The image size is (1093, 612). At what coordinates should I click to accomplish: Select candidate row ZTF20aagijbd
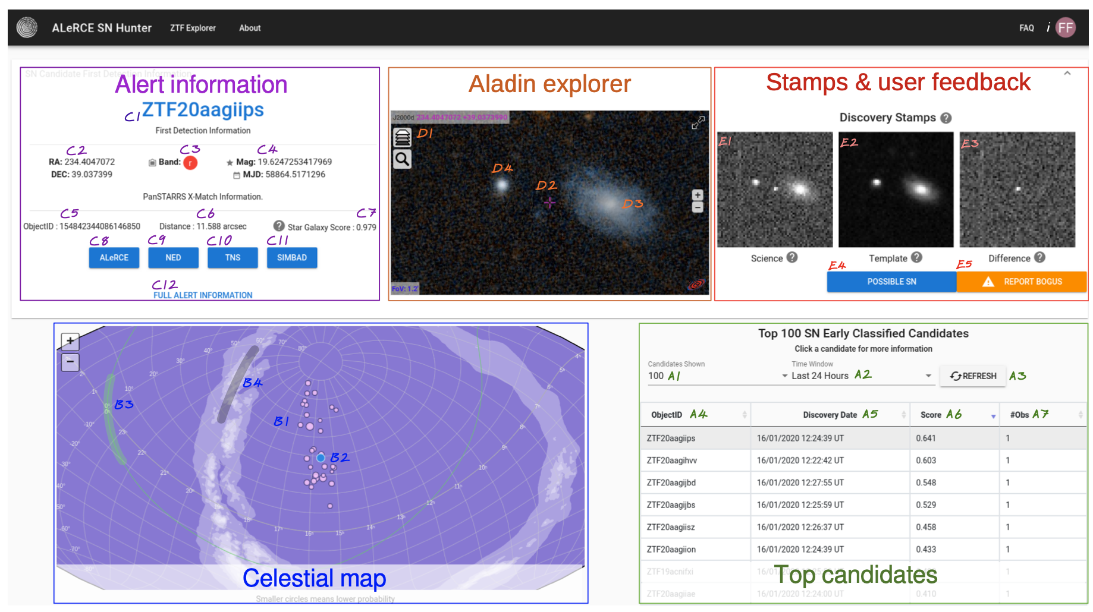pos(863,482)
